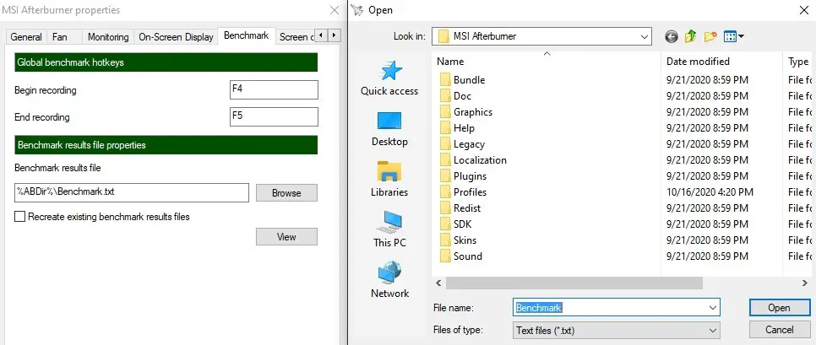Click the End recording hotkey field
The image size is (816, 345).
[x=274, y=116]
